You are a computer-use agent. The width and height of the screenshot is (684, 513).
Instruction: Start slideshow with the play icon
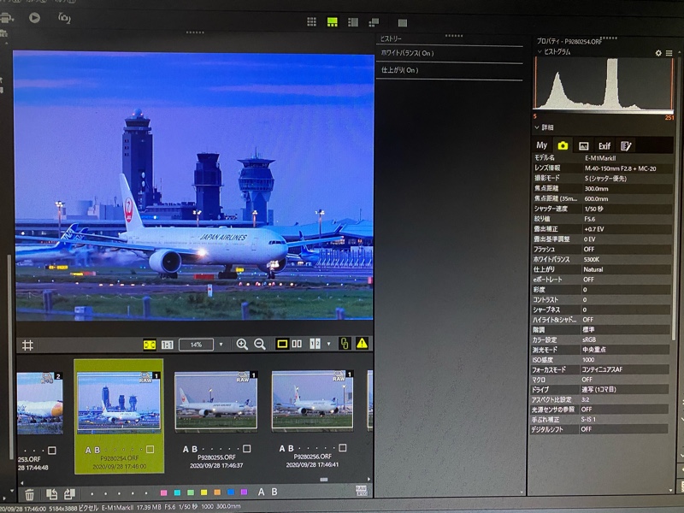[x=34, y=17]
